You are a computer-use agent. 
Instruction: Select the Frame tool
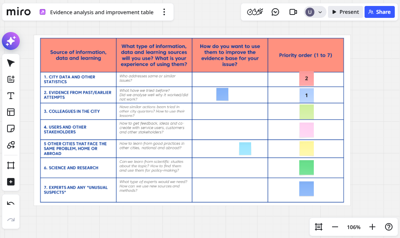[11, 165]
